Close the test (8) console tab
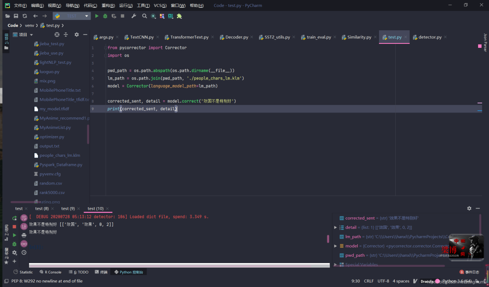 [53, 208]
